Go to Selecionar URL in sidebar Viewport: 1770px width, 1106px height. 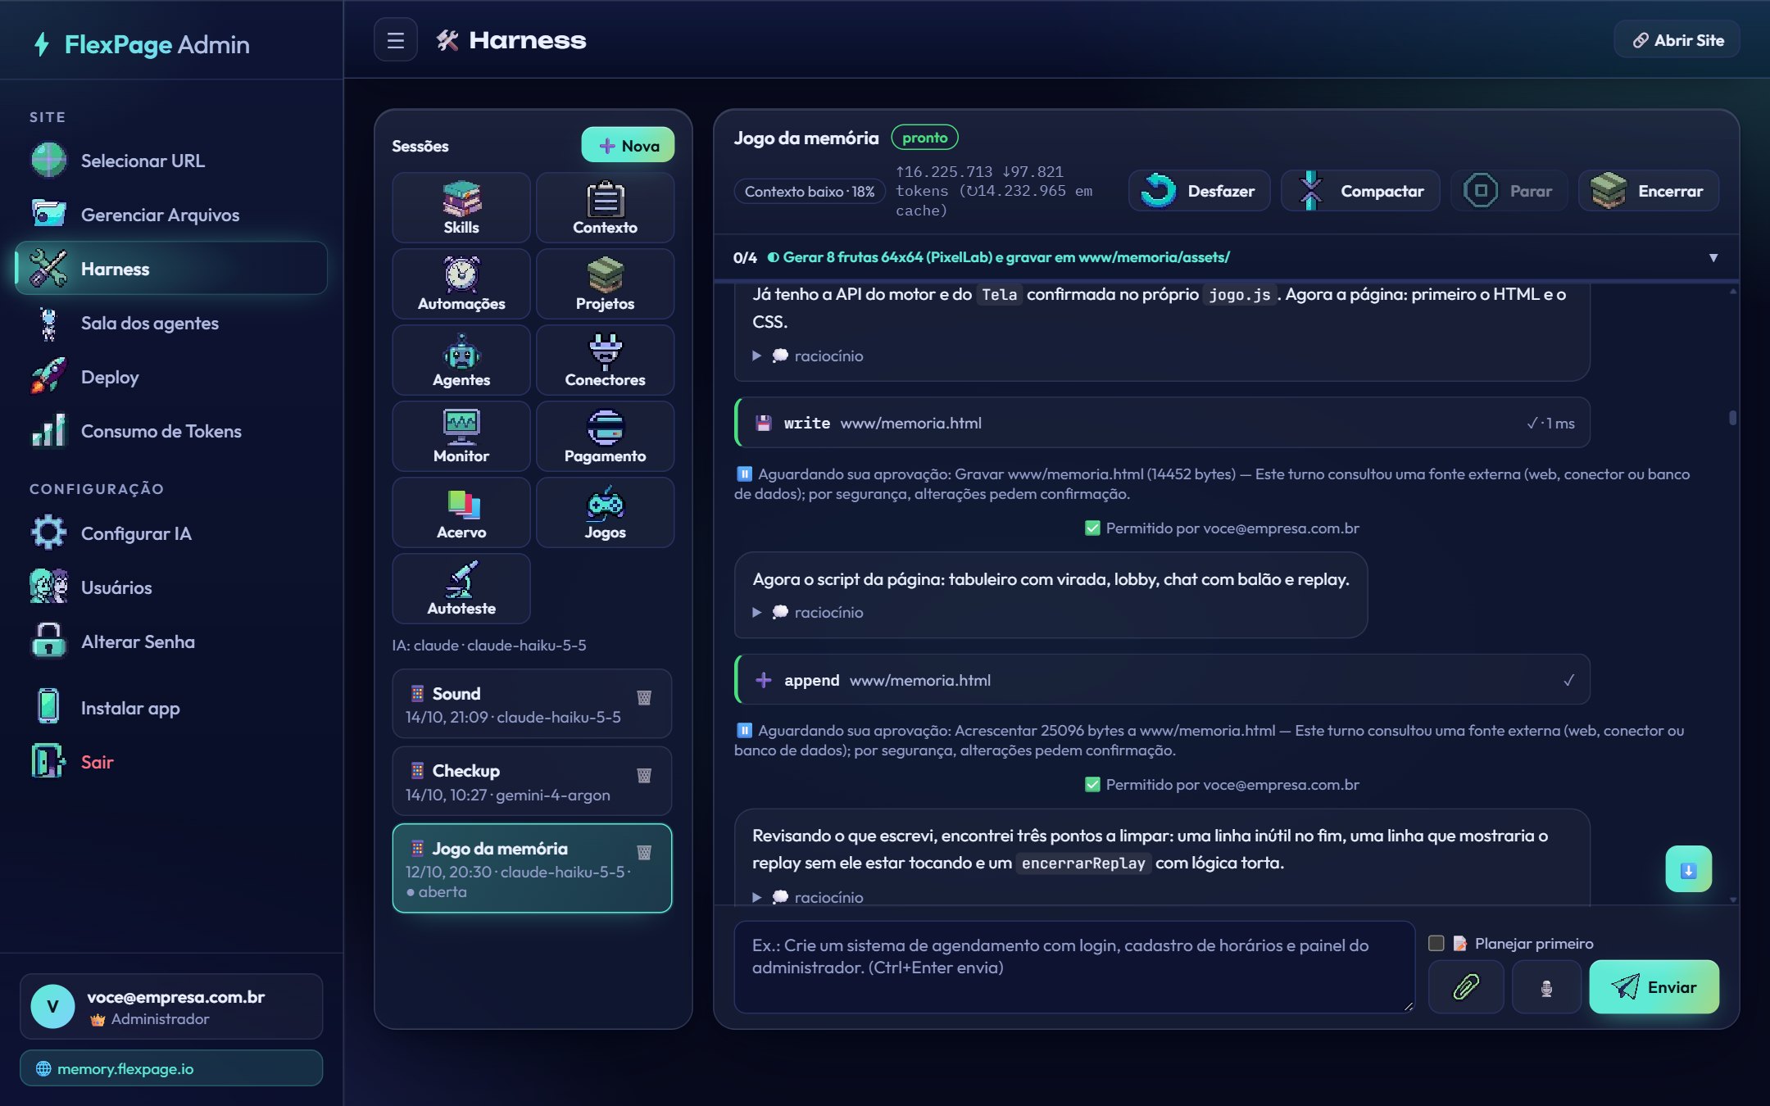tap(171, 161)
